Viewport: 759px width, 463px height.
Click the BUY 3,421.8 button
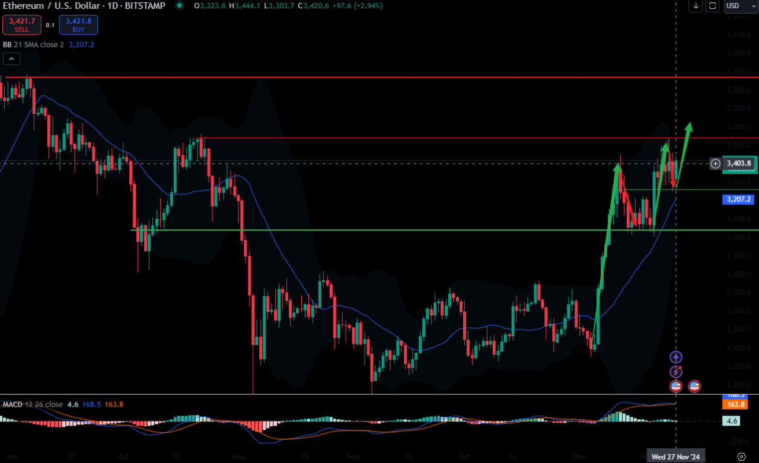point(78,25)
